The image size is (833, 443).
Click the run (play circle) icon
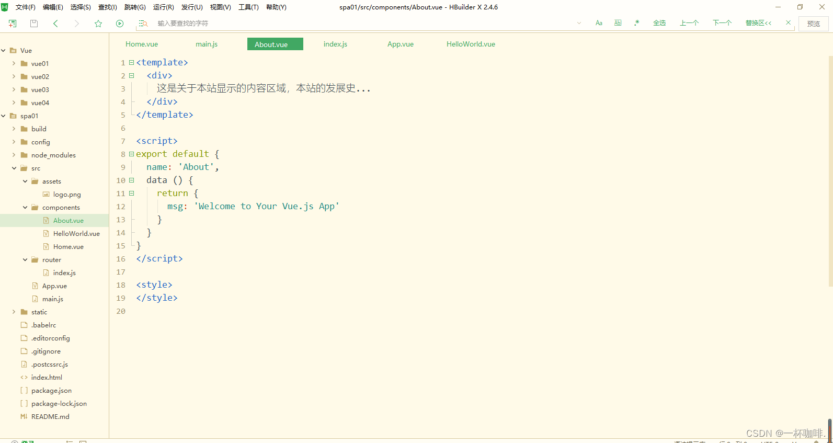[120, 24]
